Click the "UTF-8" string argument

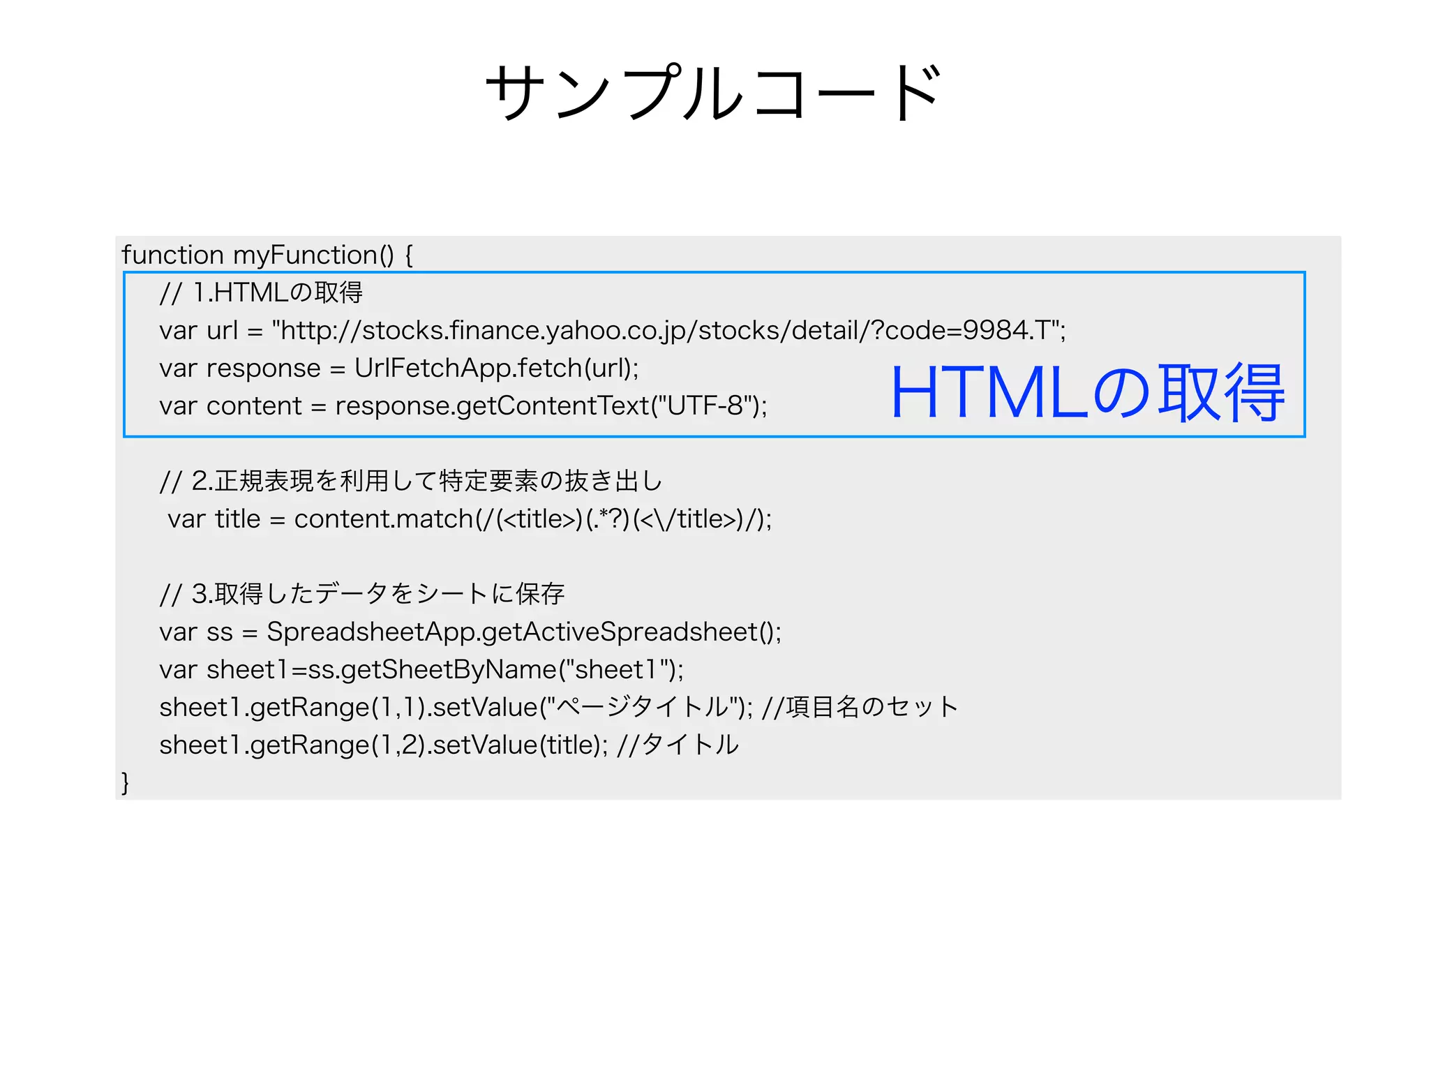pyautogui.click(x=705, y=405)
